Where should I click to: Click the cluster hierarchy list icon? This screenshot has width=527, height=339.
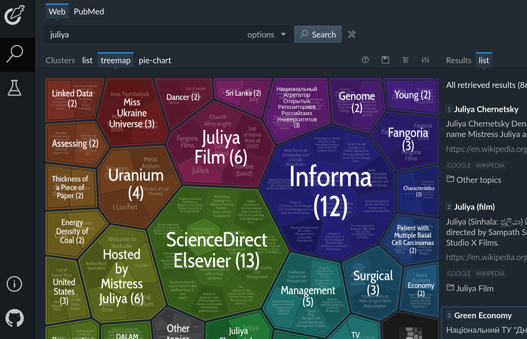(406, 60)
